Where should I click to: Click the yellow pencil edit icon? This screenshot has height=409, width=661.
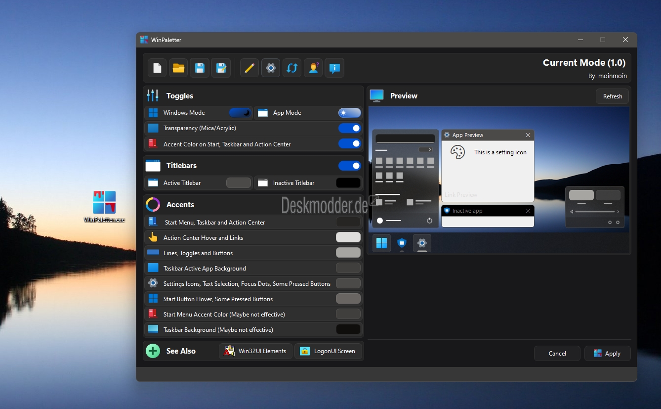249,68
